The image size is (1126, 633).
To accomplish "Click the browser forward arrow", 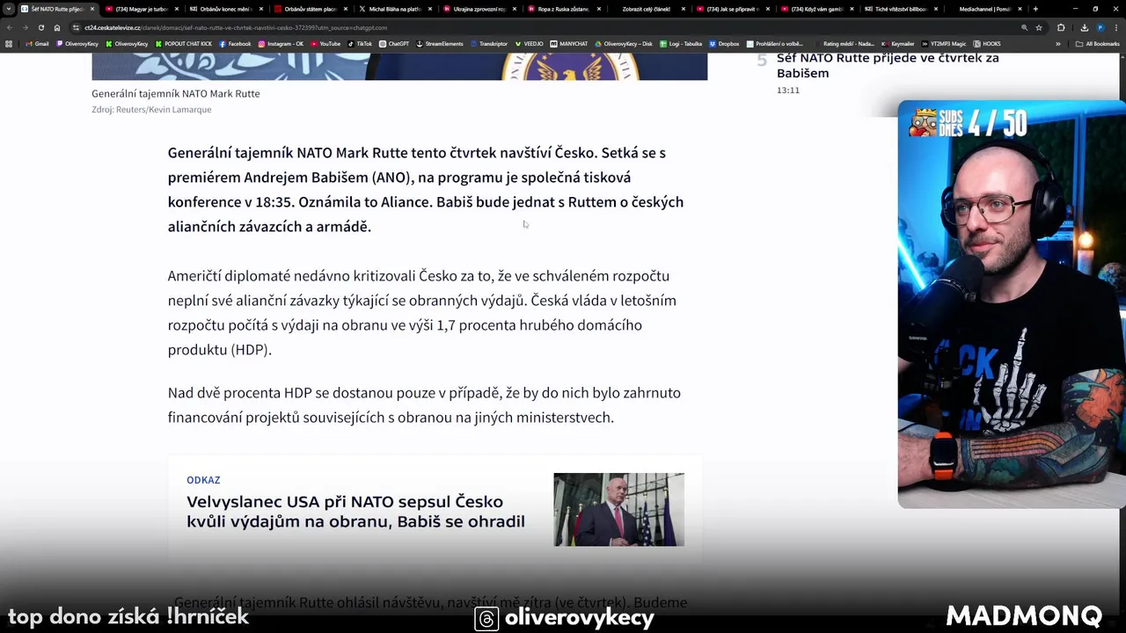I will pyautogui.click(x=26, y=27).
